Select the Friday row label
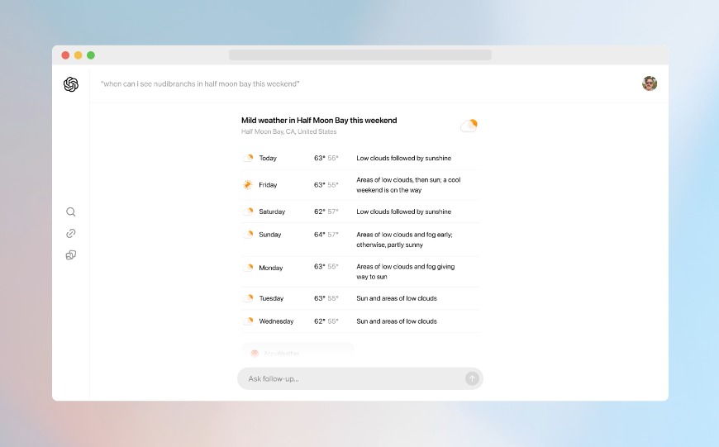719x447 pixels. [268, 185]
